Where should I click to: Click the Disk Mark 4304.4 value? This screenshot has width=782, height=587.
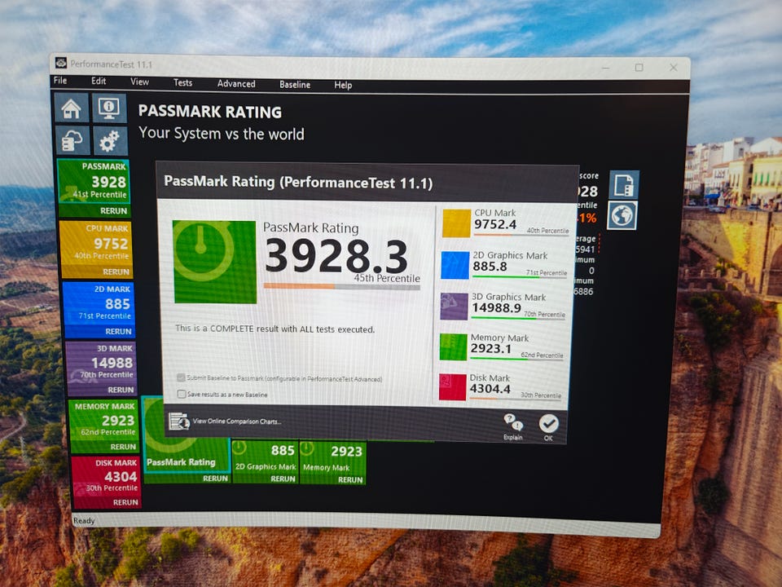click(490, 388)
